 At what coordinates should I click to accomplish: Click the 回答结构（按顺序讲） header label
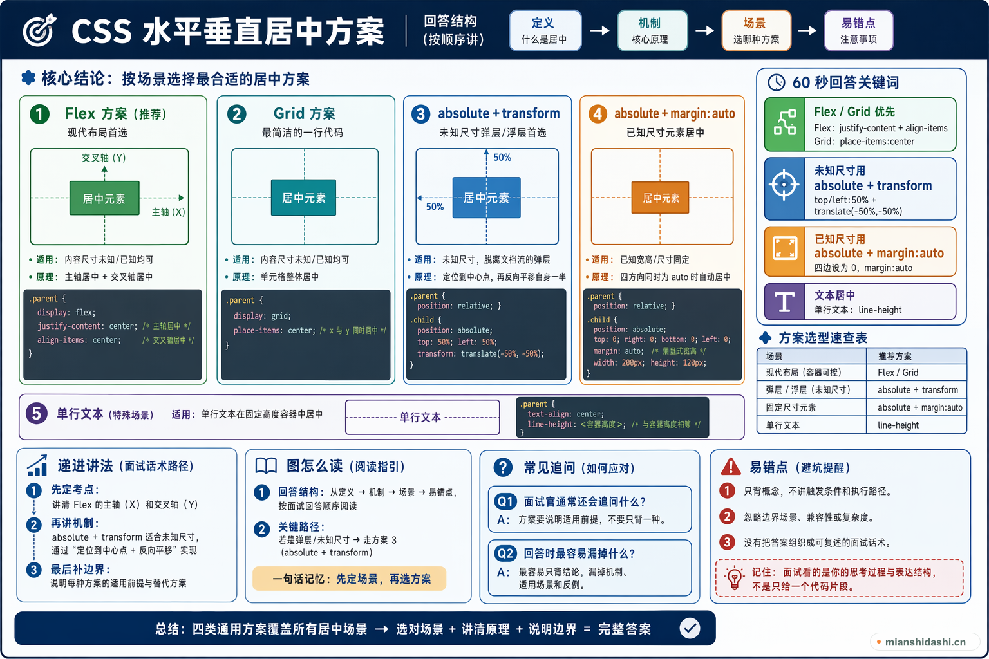(453, 30)
